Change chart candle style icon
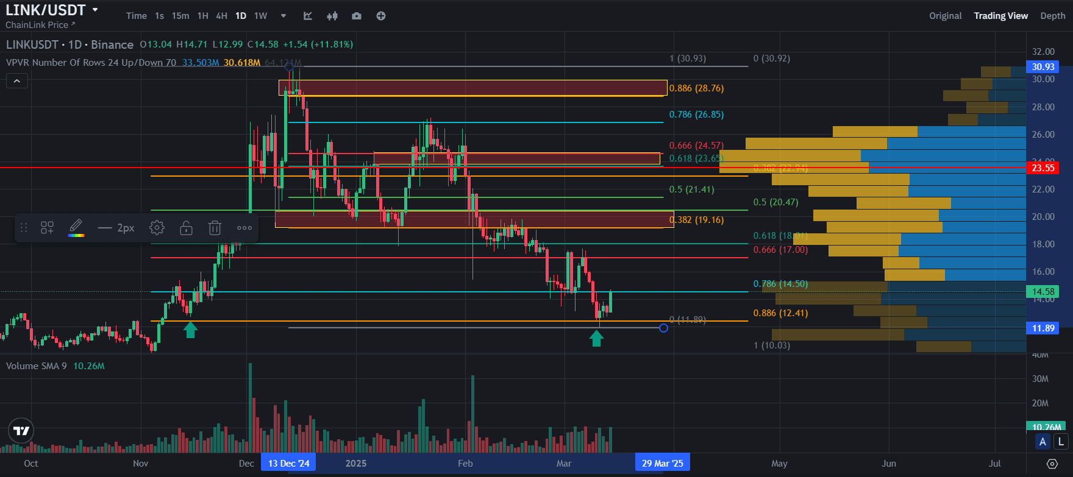Viewport: 1073px width, 477px height. click(332, 16)
